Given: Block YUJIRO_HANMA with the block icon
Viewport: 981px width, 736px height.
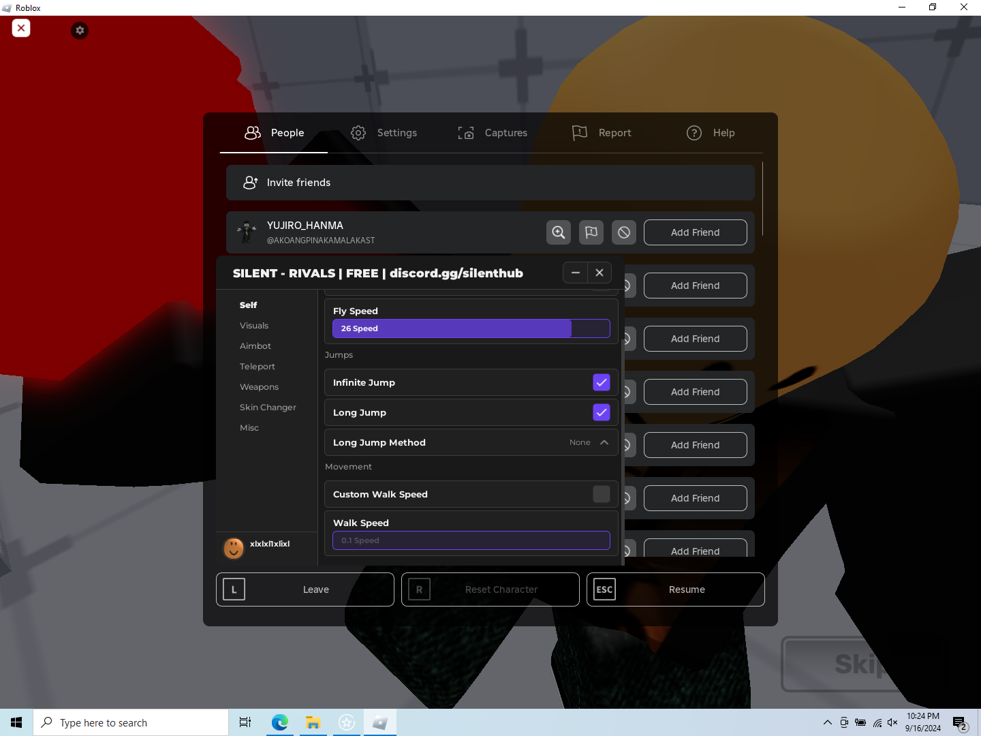Looking at the screenshot, I should coord(624,232).
